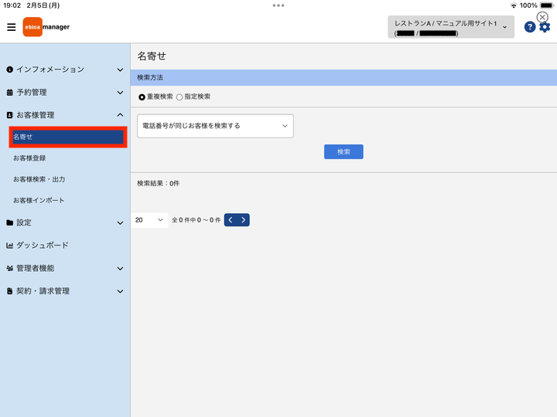This screenshot has height=417, width=557.
Task: Open the hamburger menu icon
Action: [x=12, y=27]
